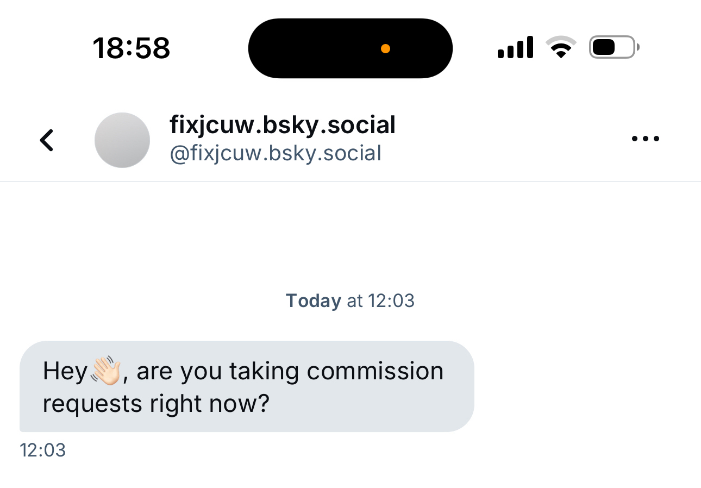
Task: Go back using the left chevron
Action: click(x=47, y=140)
